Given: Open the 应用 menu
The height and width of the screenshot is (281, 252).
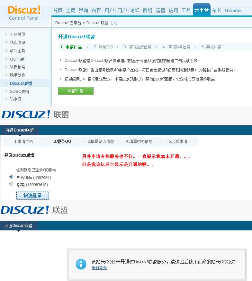Looking at the screenshot, I should pyautogui.click(x=174, y=10).
